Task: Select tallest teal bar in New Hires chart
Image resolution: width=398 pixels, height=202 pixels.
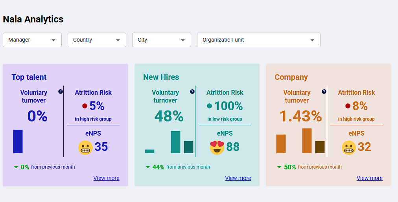Action: pyautogui.click(x=175, y=142)
